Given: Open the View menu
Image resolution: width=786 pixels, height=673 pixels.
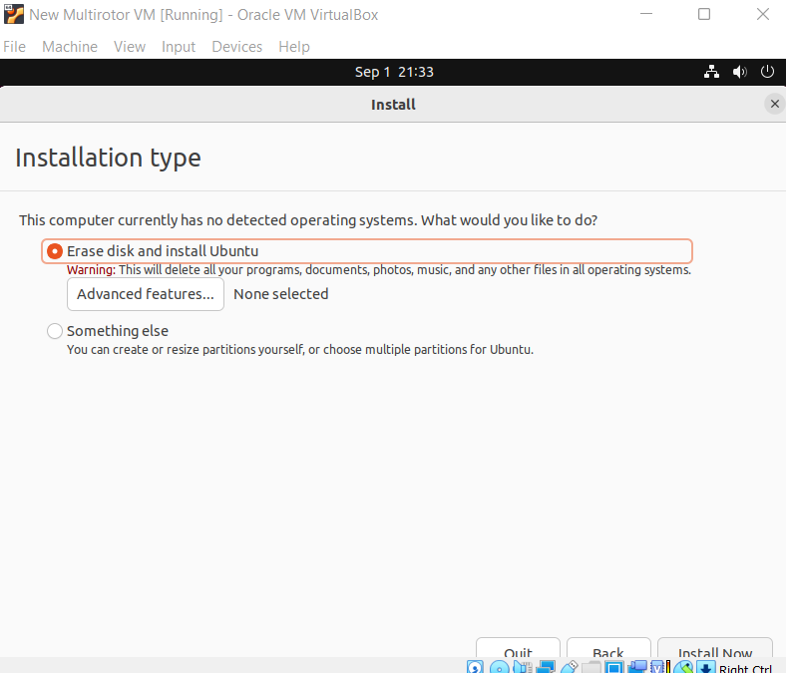Looking at the screenshot, I should pyautogui.click(x=130, y=47).
